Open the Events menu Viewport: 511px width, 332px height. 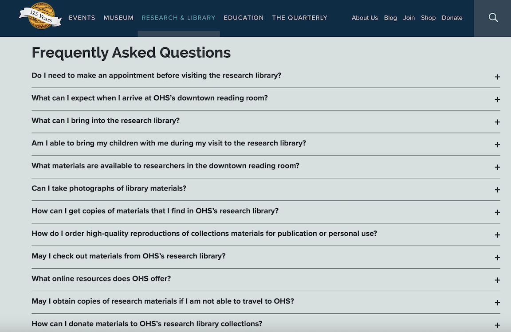pos(82,18)
